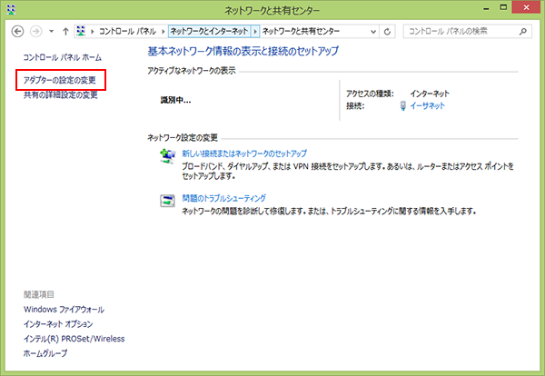
Task: Open インターネット オプション link
Action: click(58, 324)
